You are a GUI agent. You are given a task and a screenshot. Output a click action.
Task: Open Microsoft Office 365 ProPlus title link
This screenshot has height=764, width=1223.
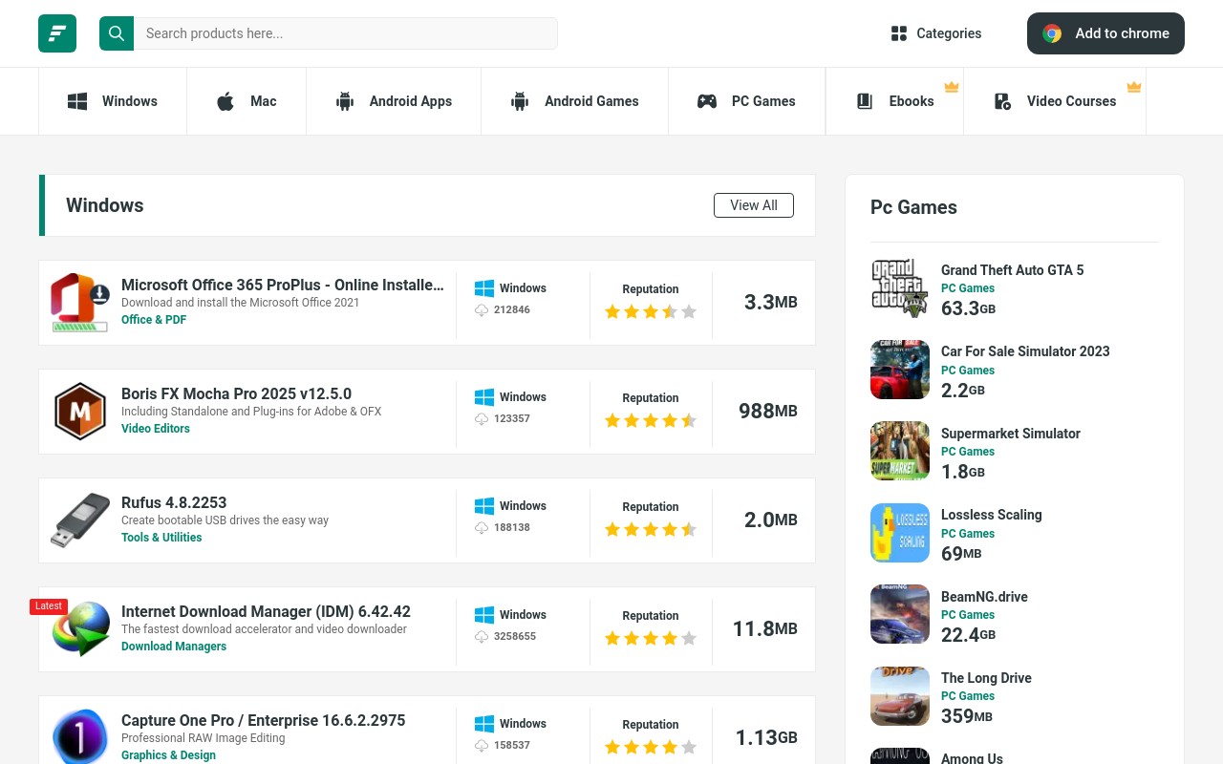(x=283, y=285)
